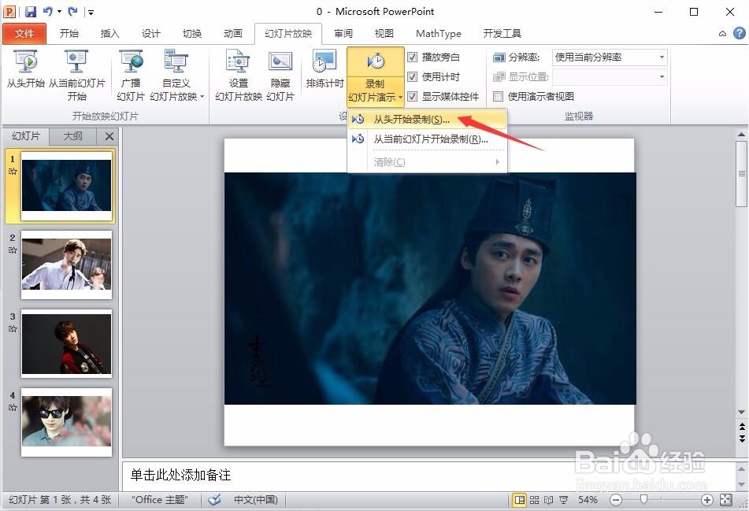The image size is (749, 511).
Task: Close the slides pane with X
Action: pos(109,136)
